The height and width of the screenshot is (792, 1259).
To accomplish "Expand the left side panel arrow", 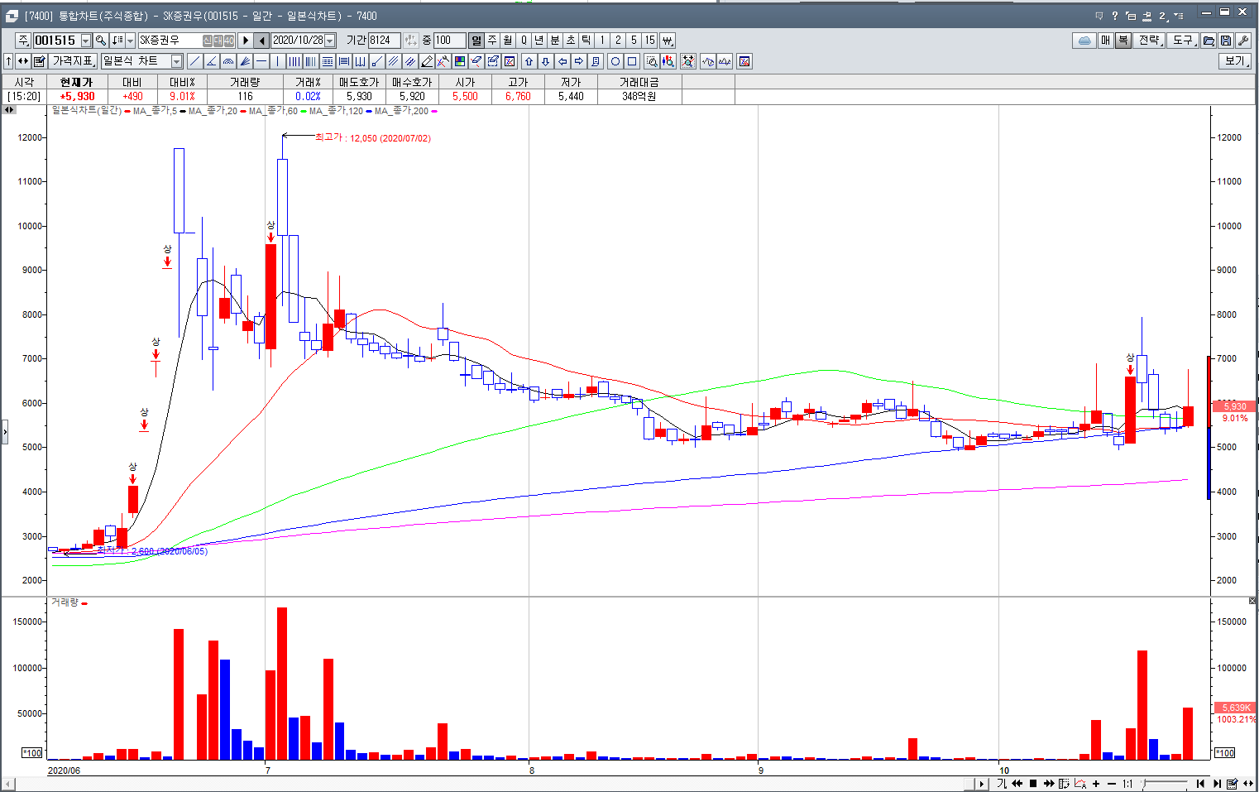I will point(5,431).
